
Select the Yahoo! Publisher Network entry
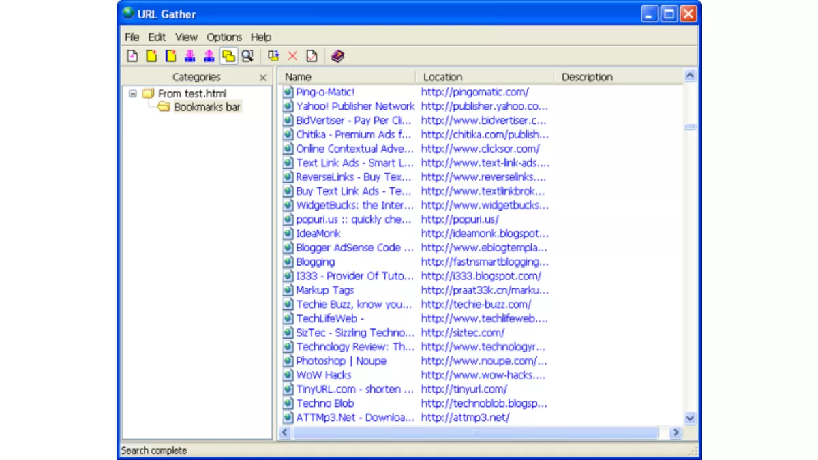tap(355, 106)
